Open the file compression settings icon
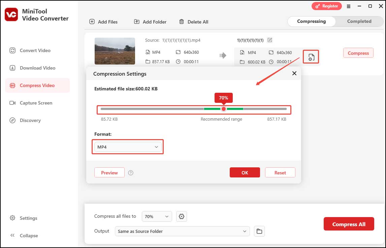The image size is (386, 248). pyautogui.click(x=311, y=57)
